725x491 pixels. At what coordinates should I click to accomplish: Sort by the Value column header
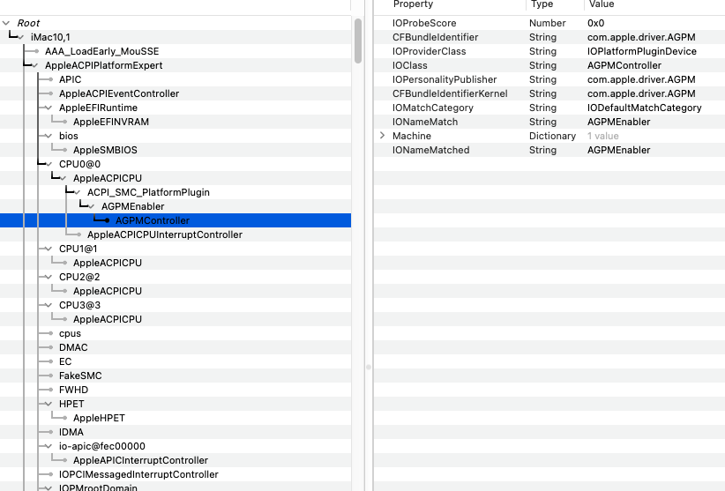coord(602,4)
